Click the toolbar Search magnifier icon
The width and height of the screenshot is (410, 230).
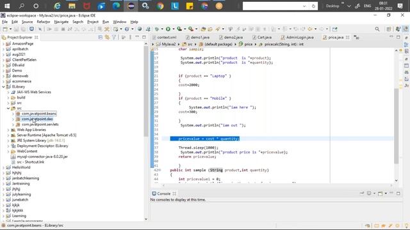click(377, 29)
